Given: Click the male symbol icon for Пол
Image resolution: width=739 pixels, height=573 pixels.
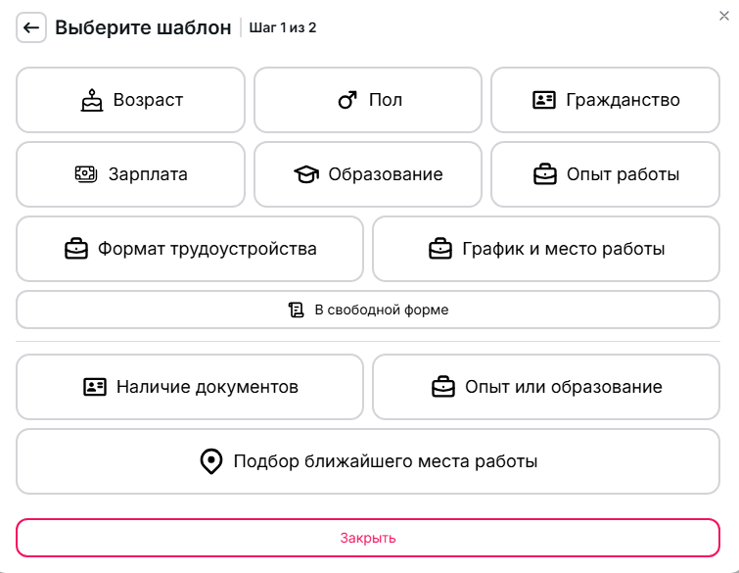Looking at the screenshot, I should click(347, 100).
